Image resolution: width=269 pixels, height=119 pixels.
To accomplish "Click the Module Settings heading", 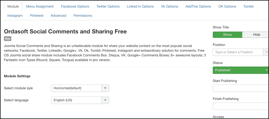I will (17, 76).
